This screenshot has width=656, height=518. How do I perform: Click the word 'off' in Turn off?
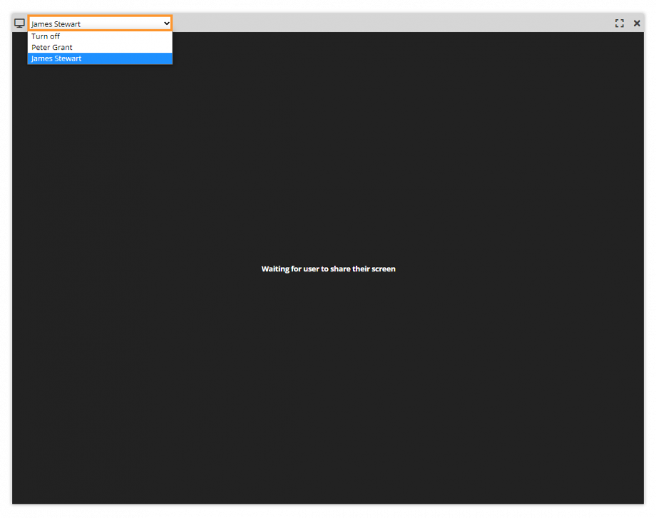click(54, 36)
